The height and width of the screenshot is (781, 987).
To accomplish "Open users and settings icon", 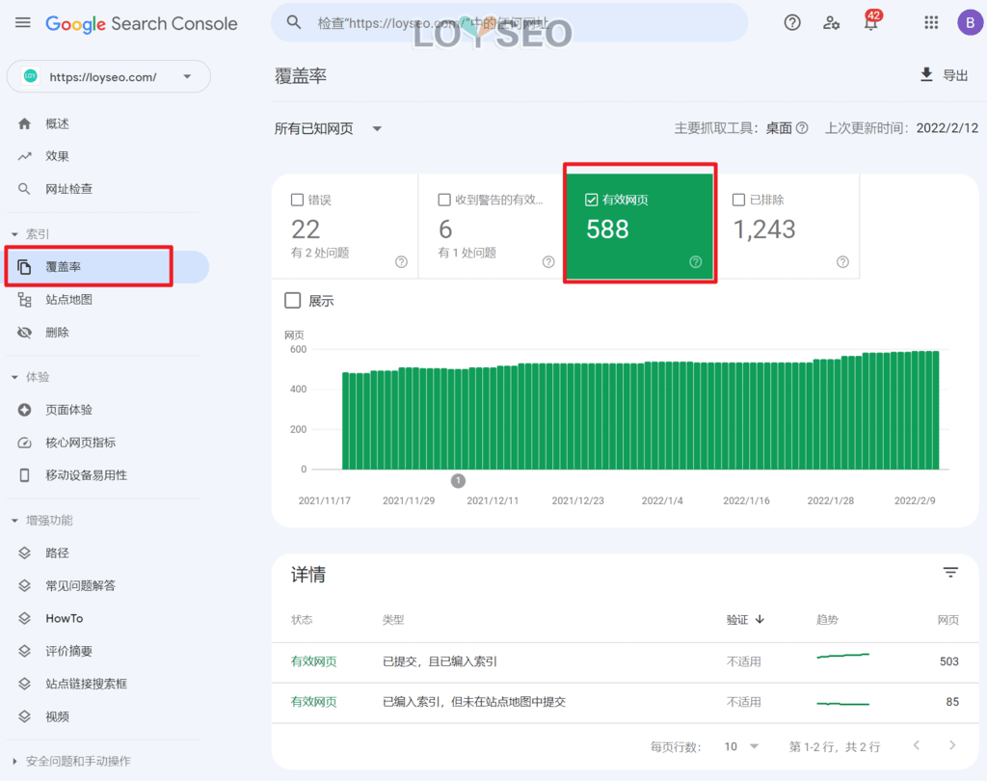I will pyautogui.click(x=831, y=23).
